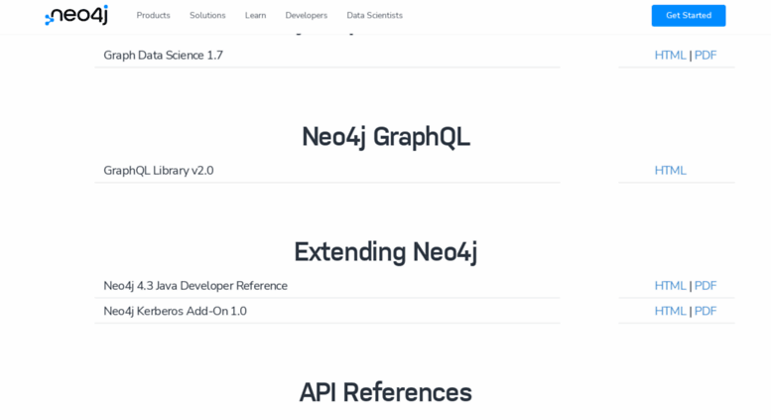Open HTML for Neo4j 4.3 Java Developer Reference
This screenshot has height=420, width=771.
click(670, 286)
